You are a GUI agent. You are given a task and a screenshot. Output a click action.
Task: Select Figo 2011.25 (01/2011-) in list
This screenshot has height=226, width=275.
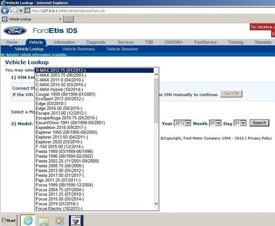(x=95, y=180)
